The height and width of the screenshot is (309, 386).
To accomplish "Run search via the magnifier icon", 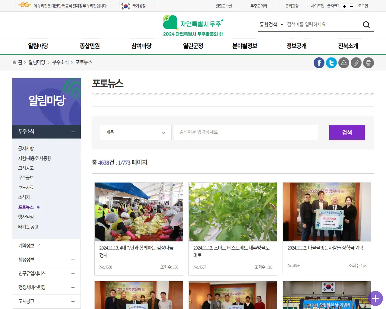I will (366, 24).
